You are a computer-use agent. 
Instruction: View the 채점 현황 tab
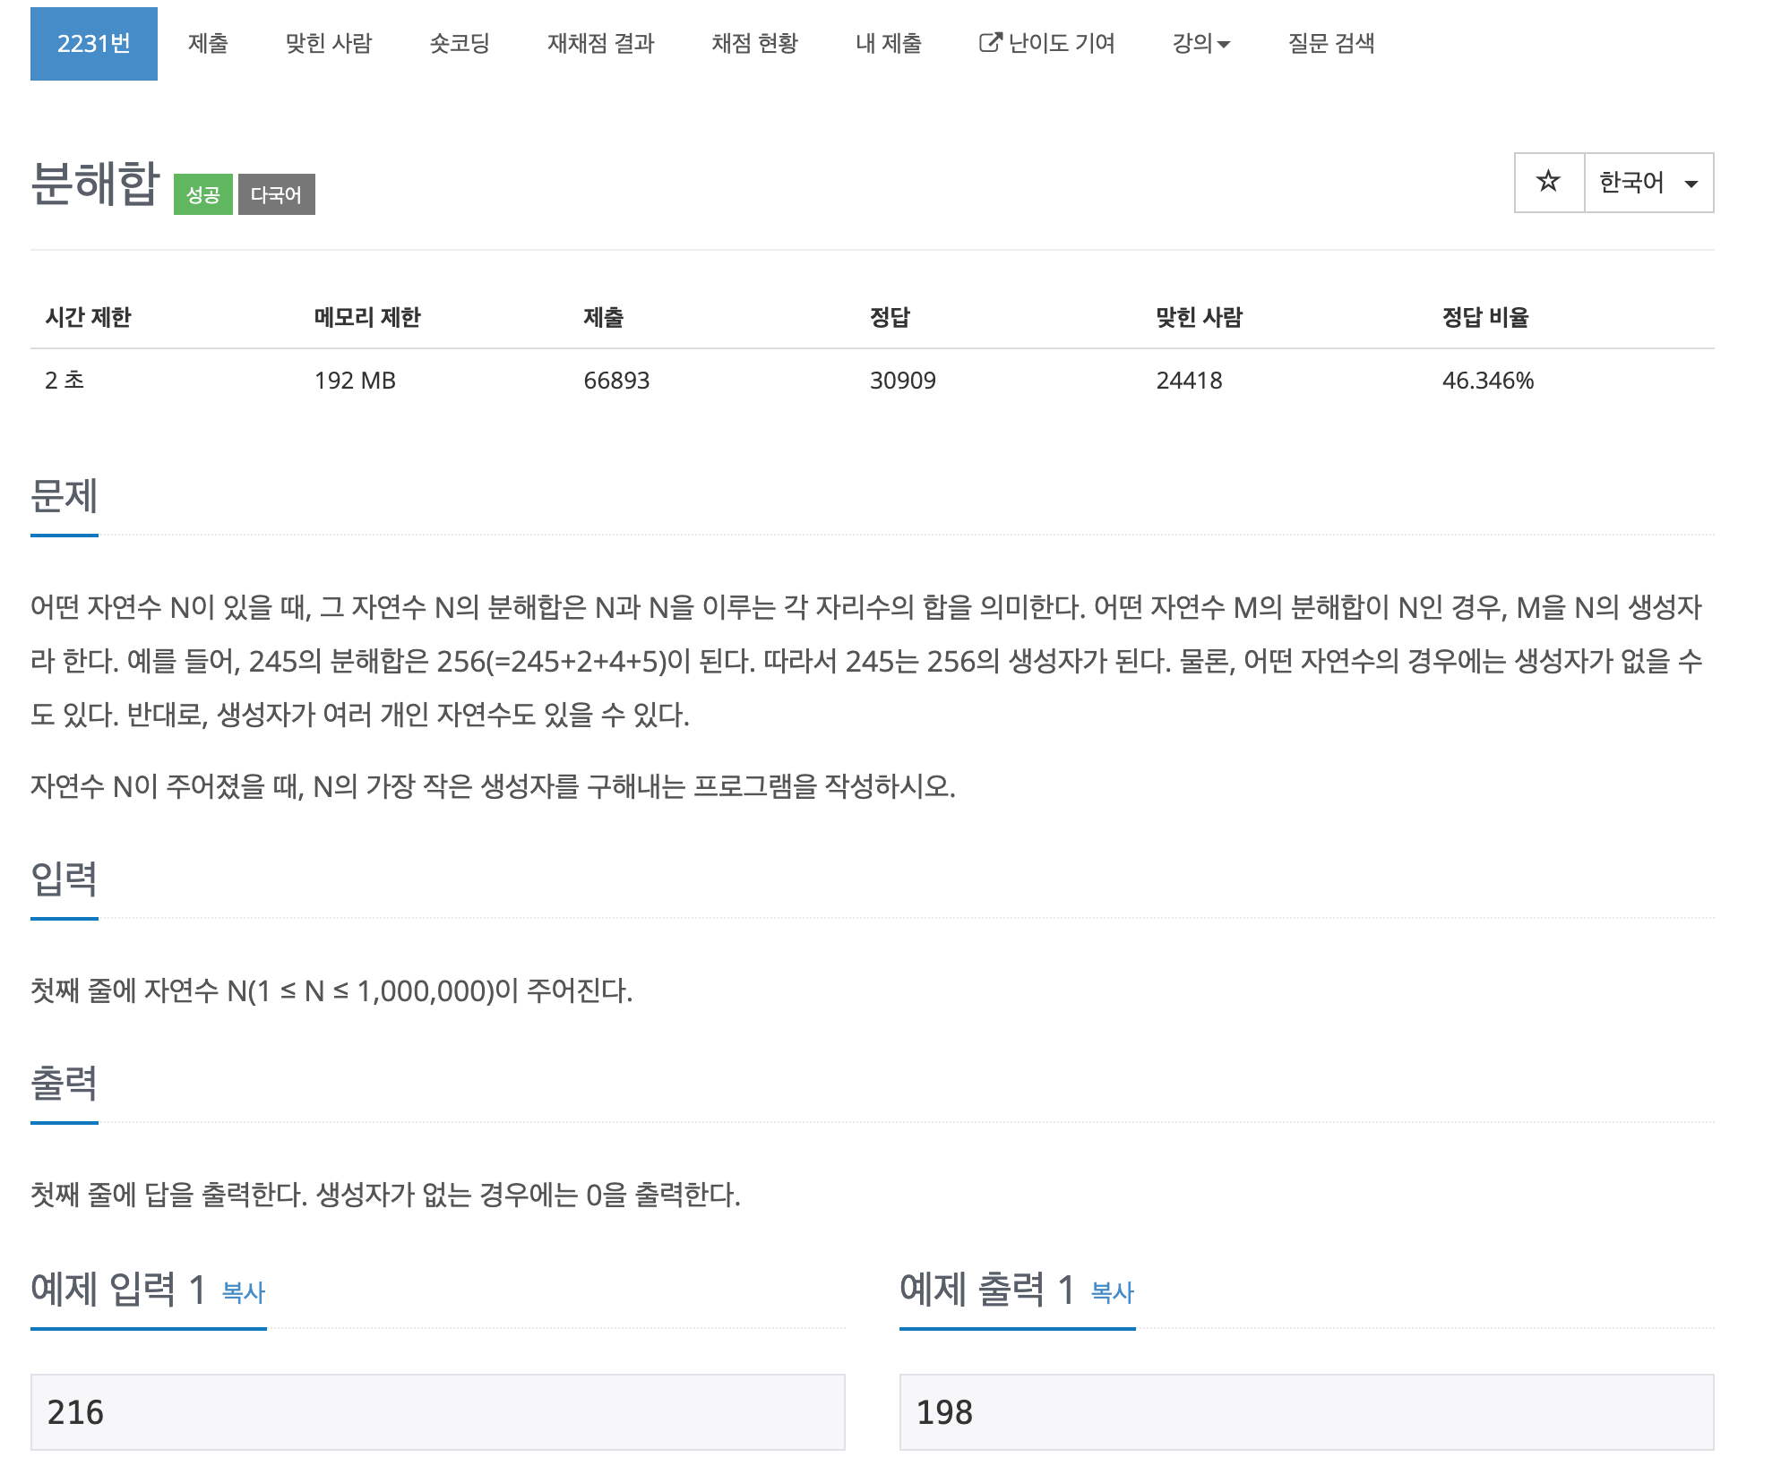click(x=754, y=43)
